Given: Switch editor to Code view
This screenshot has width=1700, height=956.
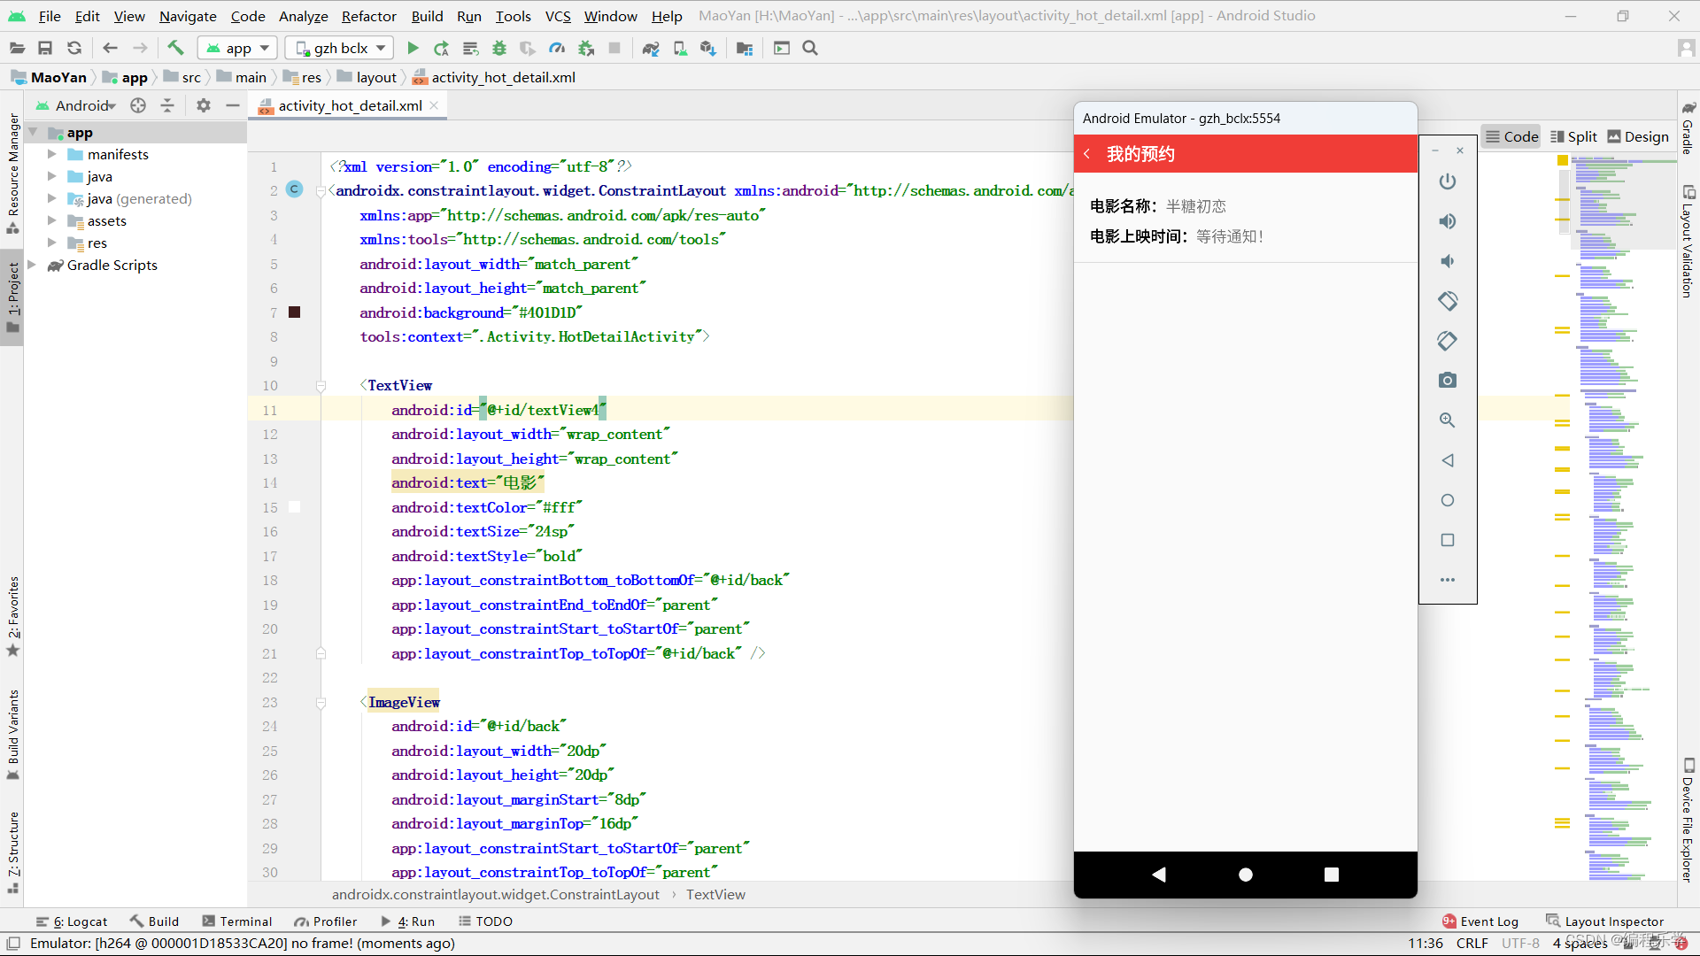Looking at the screenshot, I should pyautogui.click(x=1511, y=136).
